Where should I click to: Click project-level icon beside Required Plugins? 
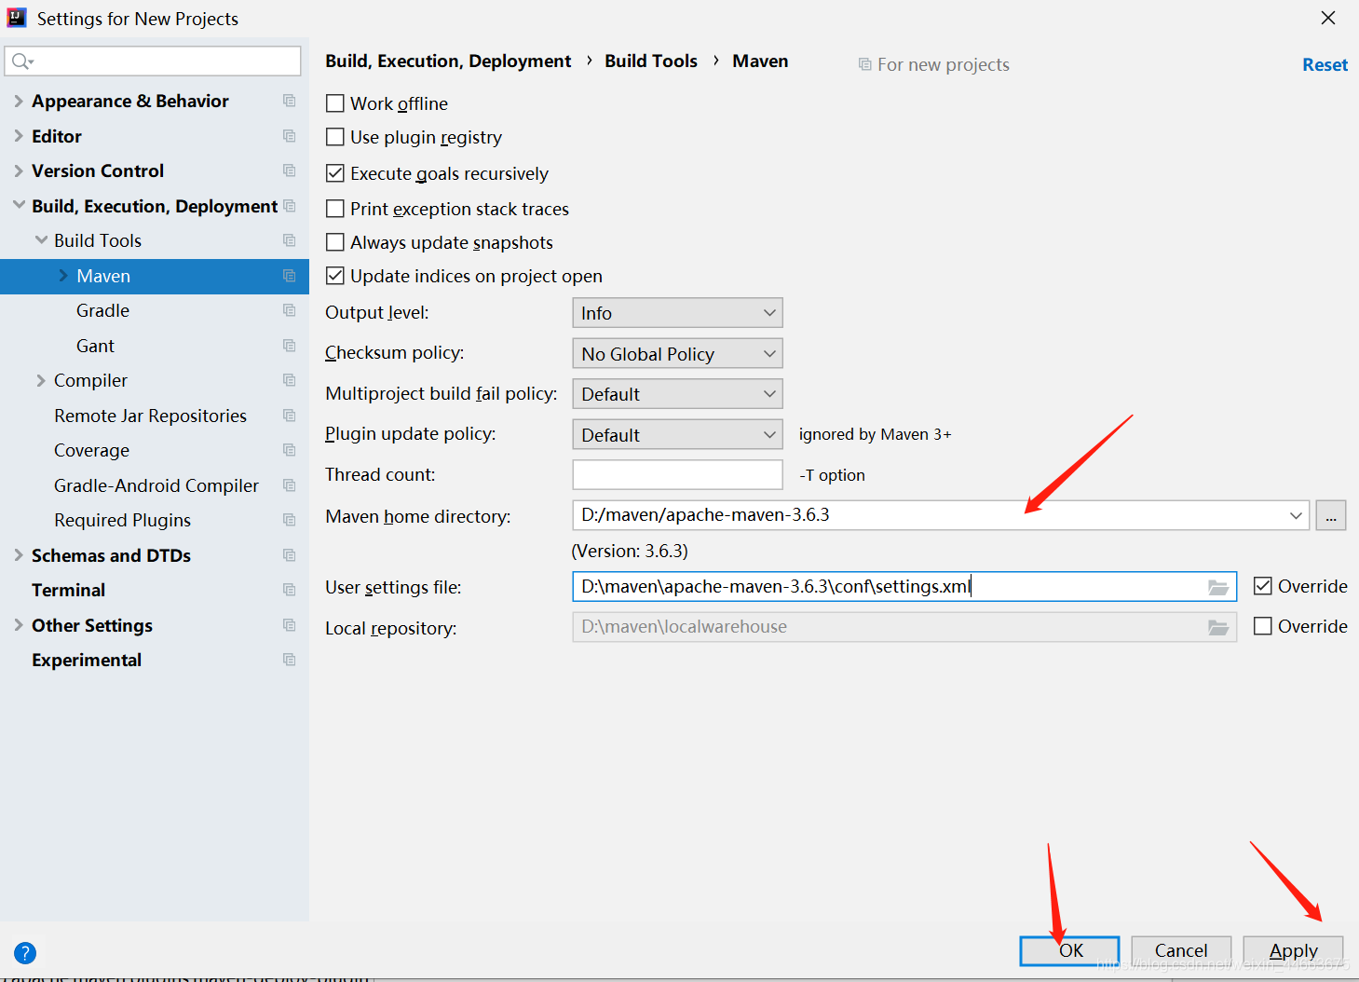tap(290, 520)
